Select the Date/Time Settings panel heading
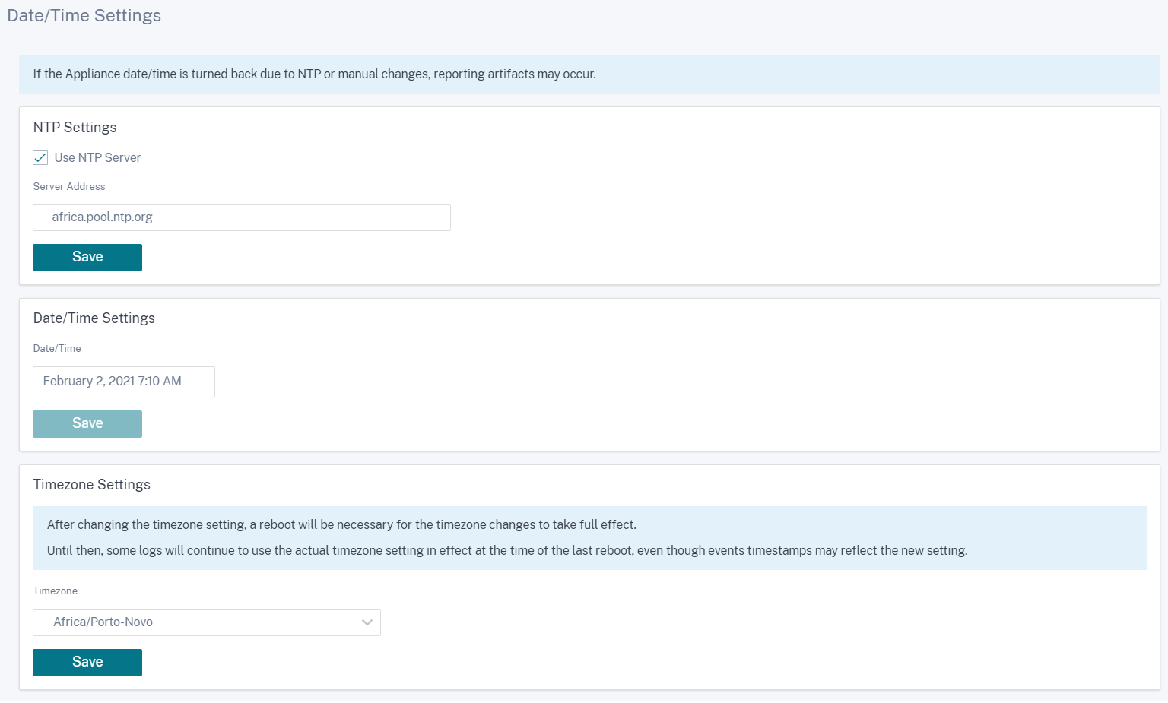Image resolution: width=1168 pixels, height=703 pixels. (x=94, y=318)
